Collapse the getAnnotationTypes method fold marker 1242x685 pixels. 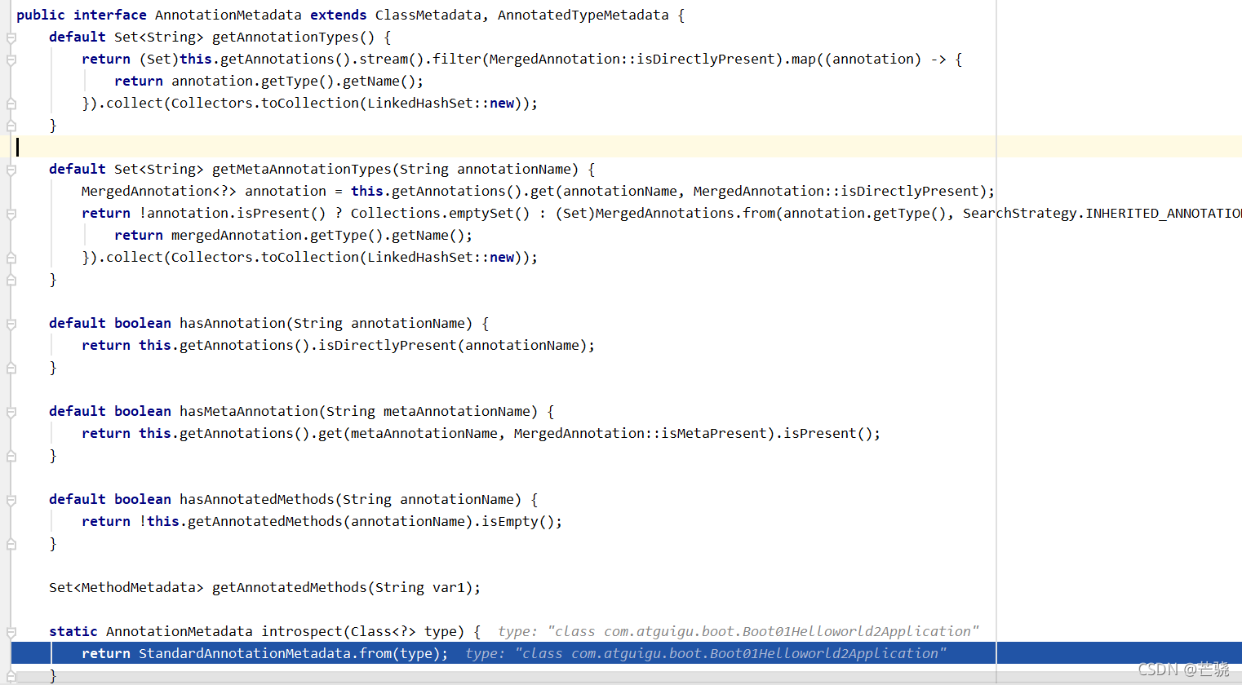click(11, 38)
